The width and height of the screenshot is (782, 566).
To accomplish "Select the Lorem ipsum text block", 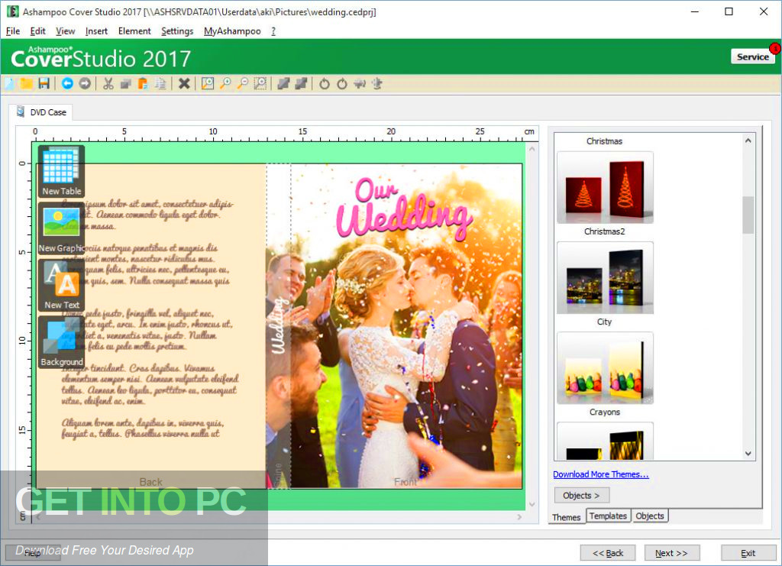I will (149, 319).
